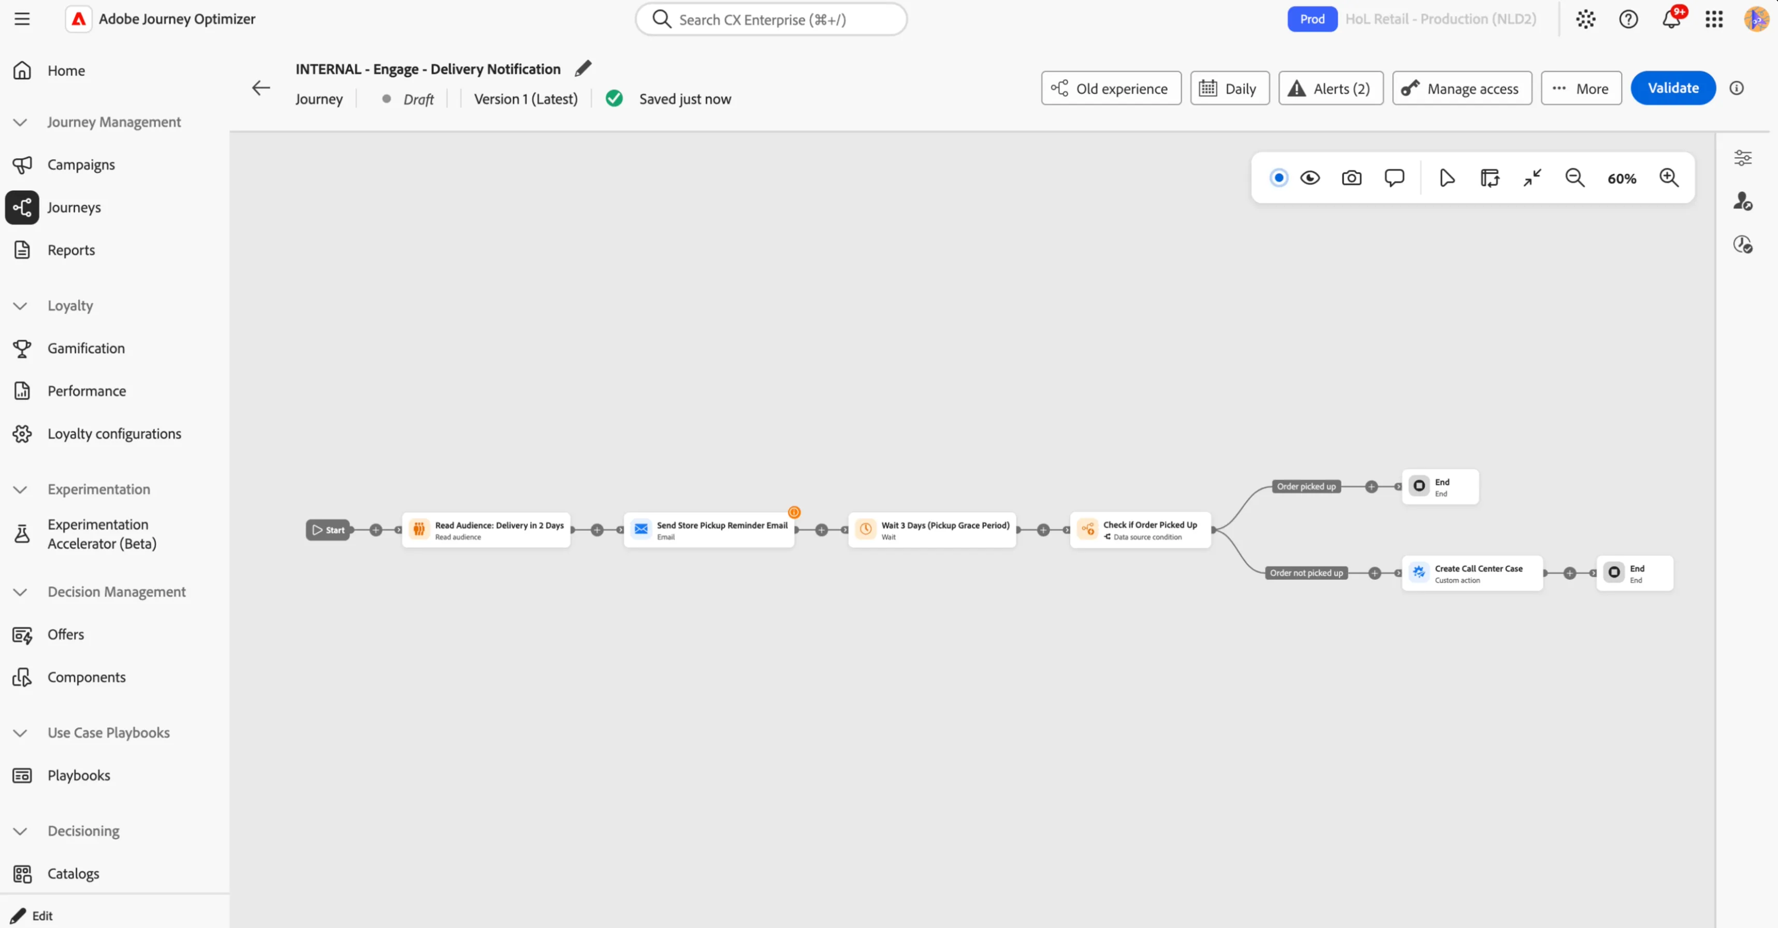
Task: Open the profile access icon in right rail
Action: click(1743, 201)
